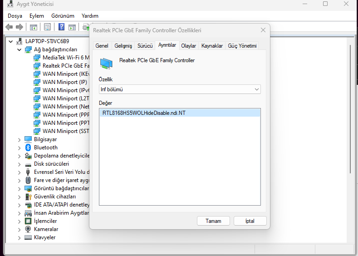Select the İşlemciler tree item
358x256 pixels.
(45, 221)
